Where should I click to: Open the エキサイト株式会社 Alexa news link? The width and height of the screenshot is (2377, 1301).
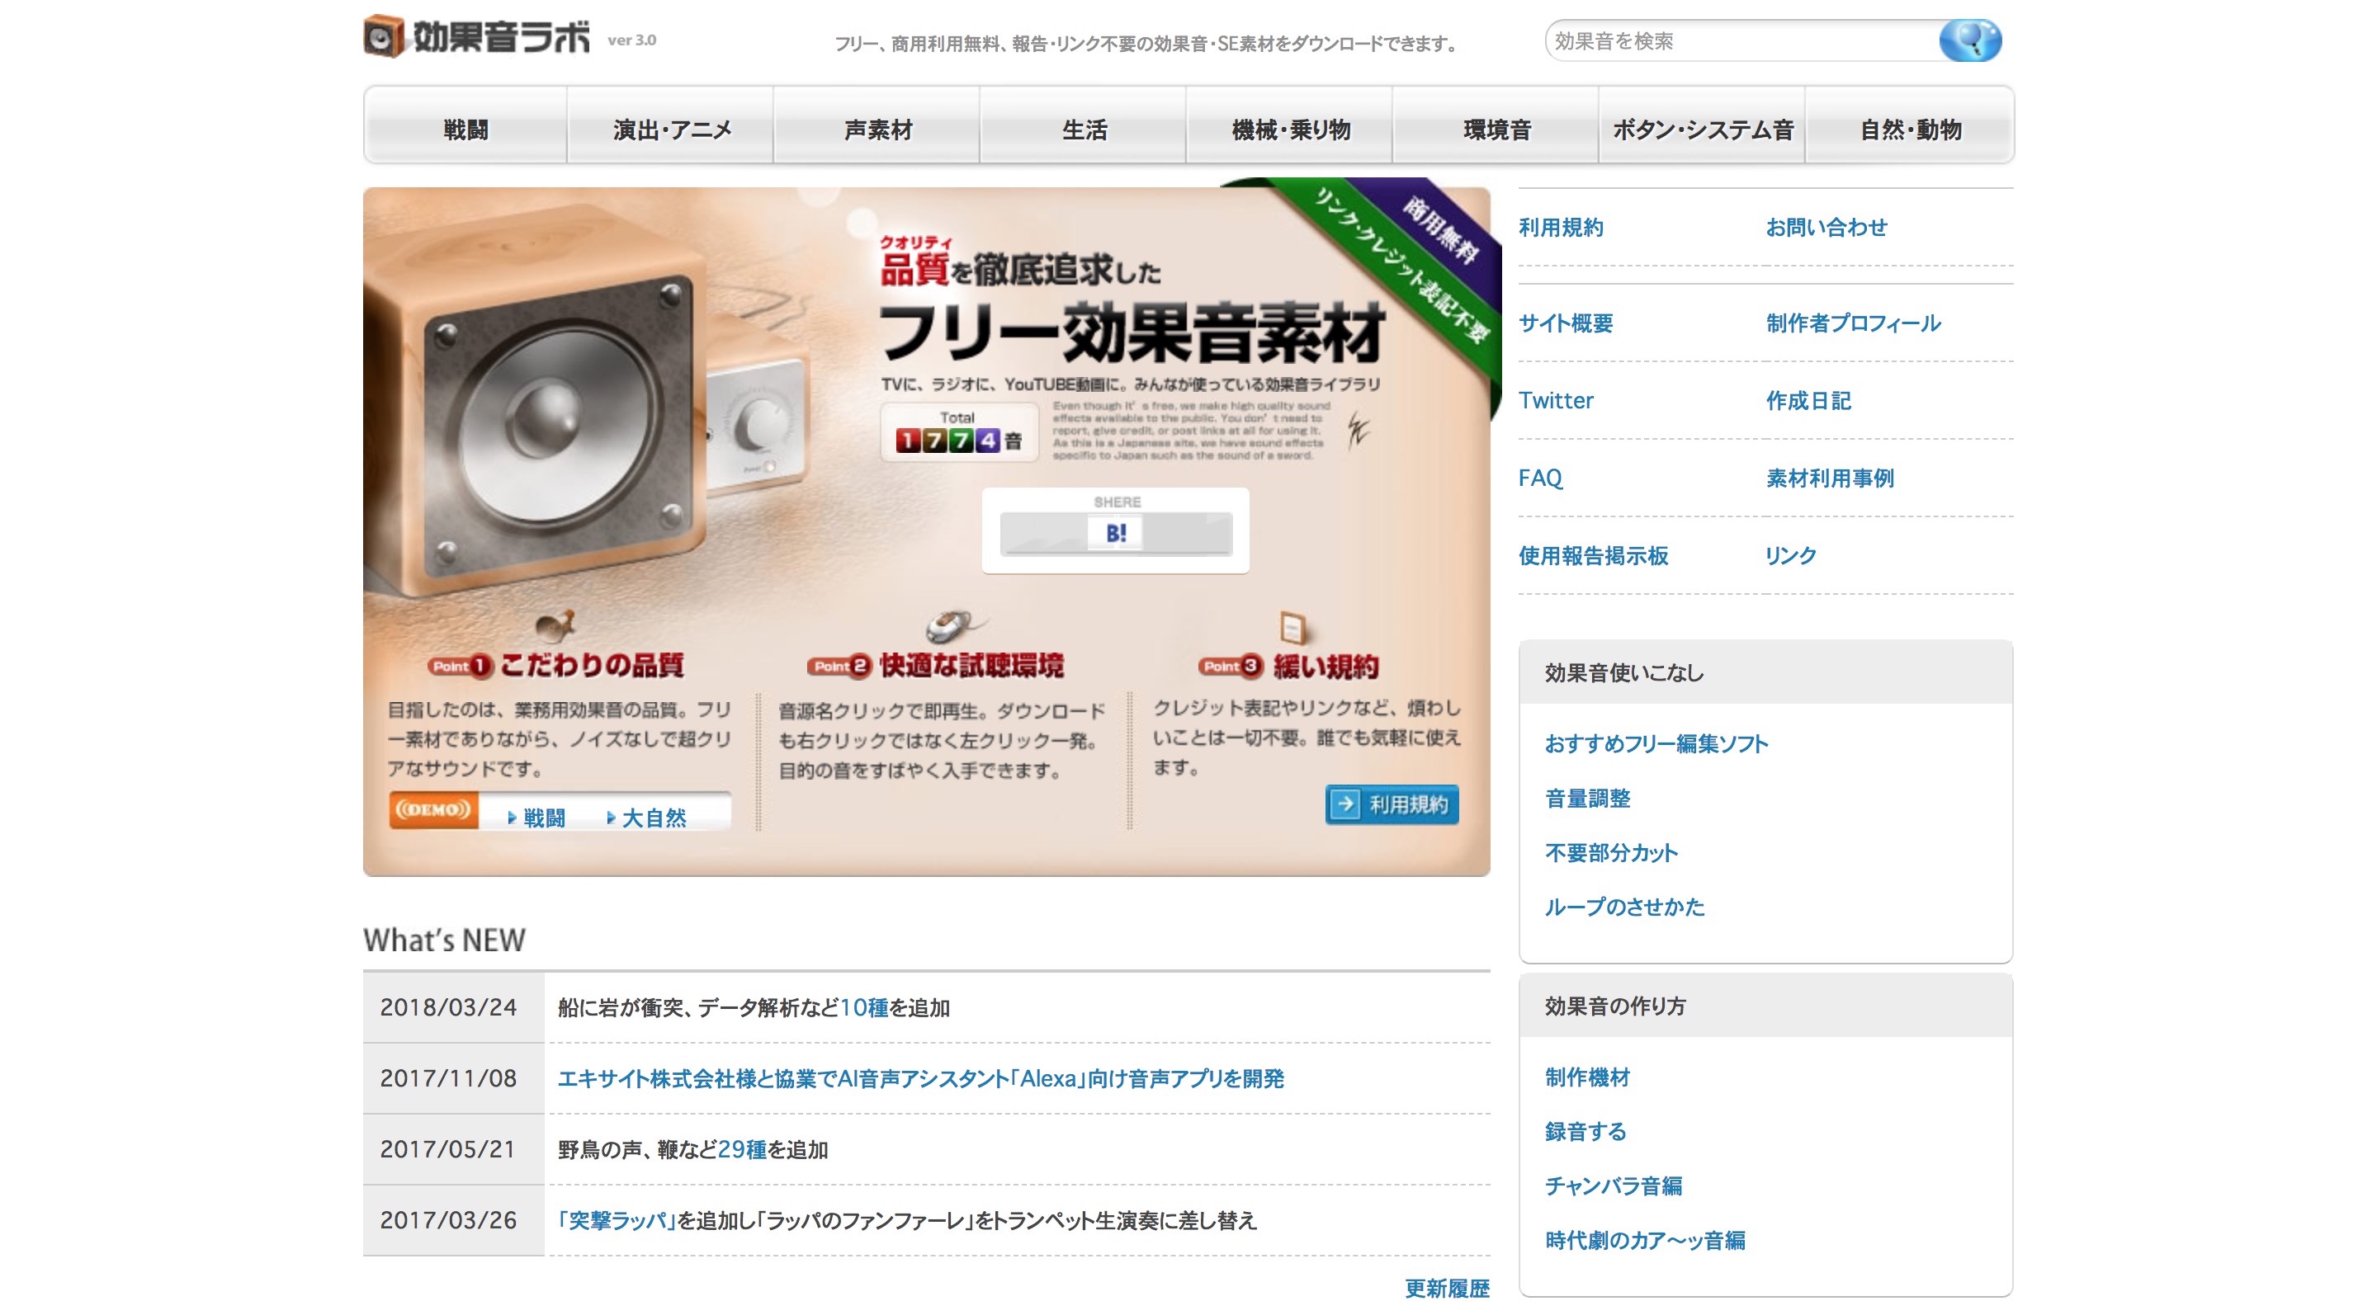click(920, 1078)
